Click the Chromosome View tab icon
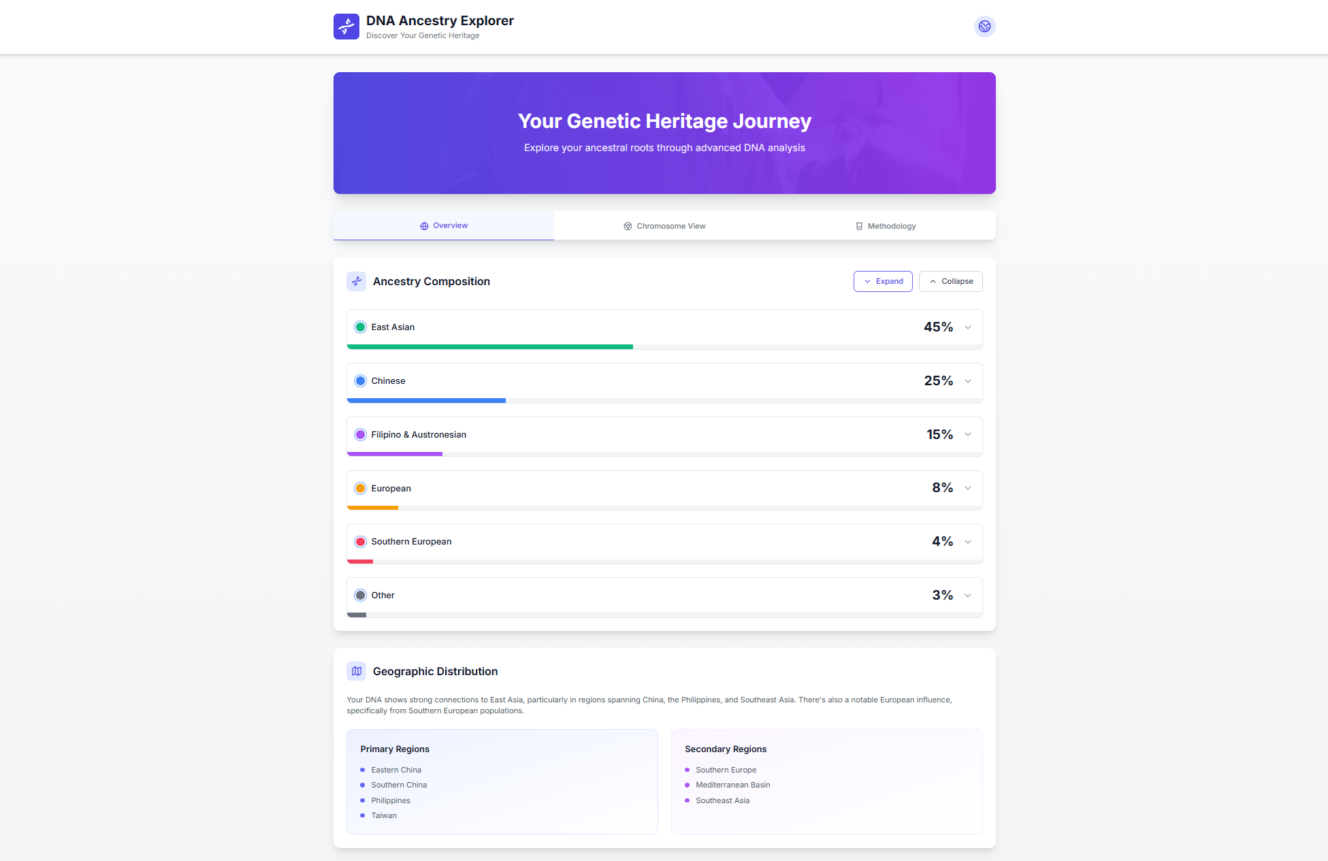Viewport: 1328px width, 861px height. click(628, 226)
